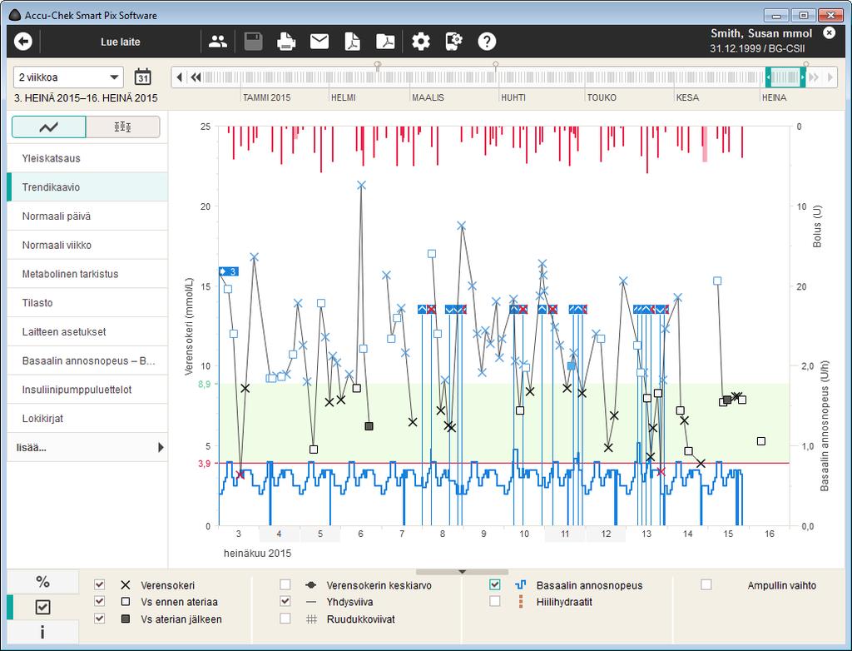Open Tilasto report

tap(87, 302)
